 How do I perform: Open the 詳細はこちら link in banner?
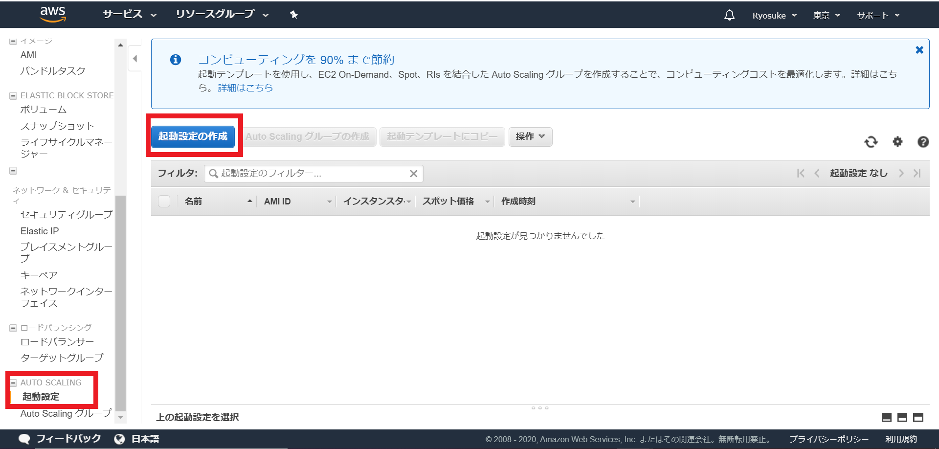246,88
